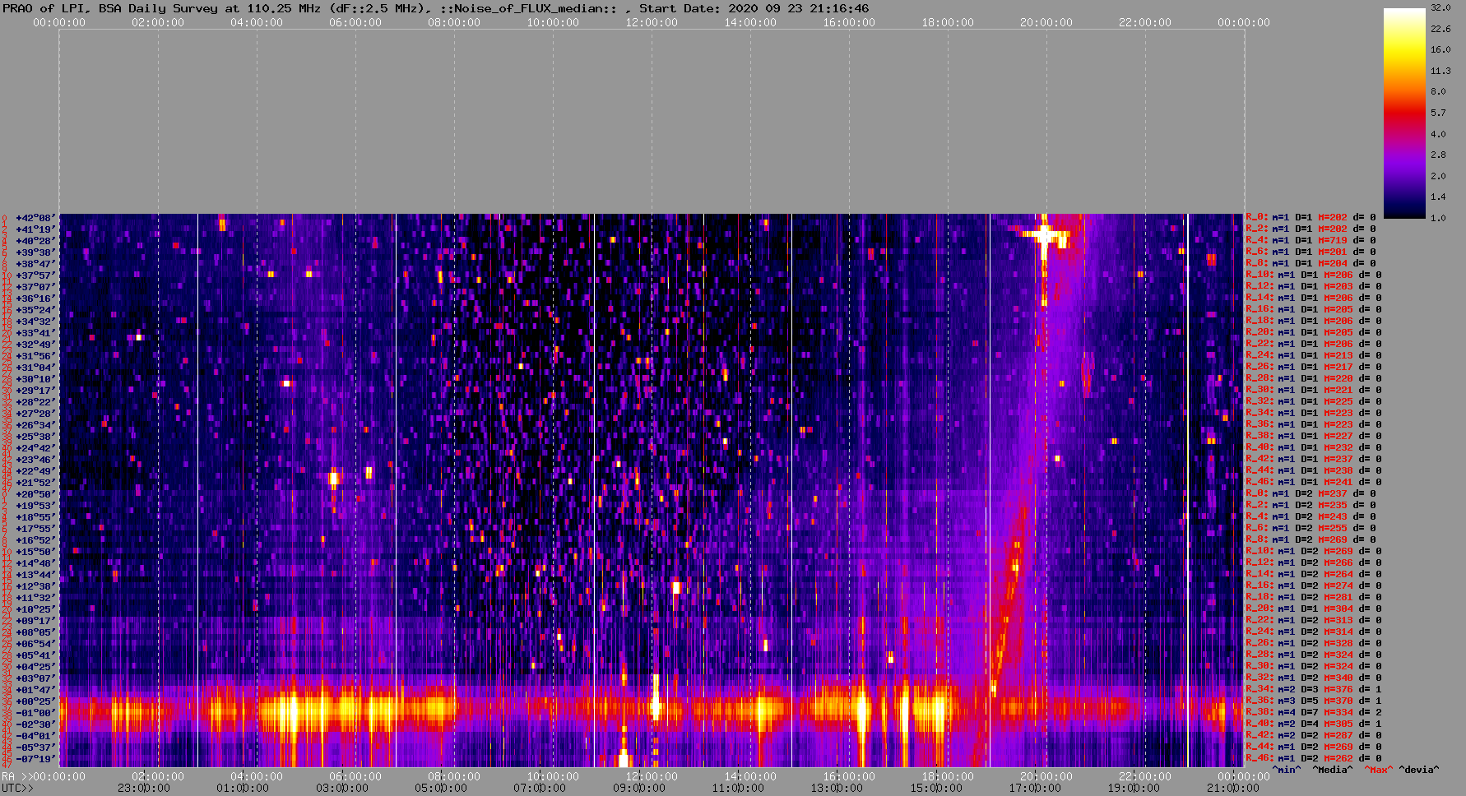
Task: Click the '11.3' color scale value
Action: (1440, 72)
